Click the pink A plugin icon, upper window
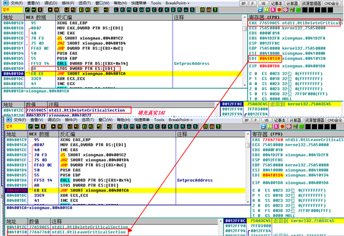This screenshot has width=344, height=236. pyautogui.click(x=273, y=10)
